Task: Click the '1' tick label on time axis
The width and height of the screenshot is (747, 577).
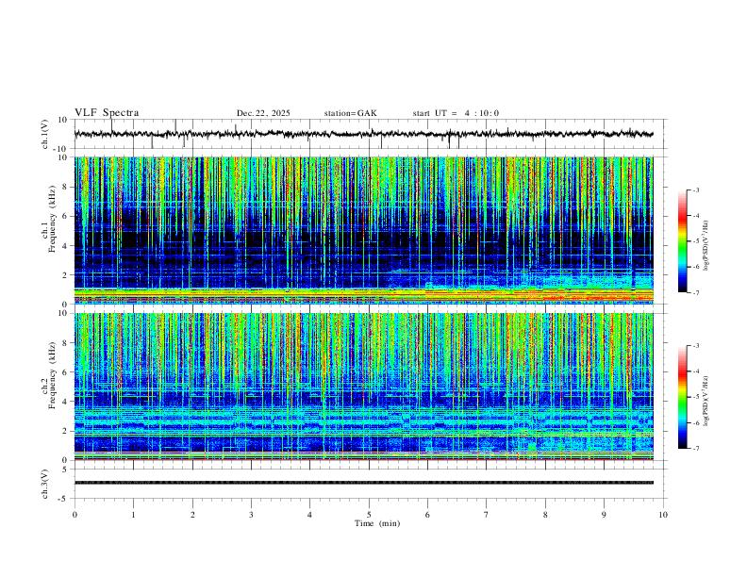Action: [x=133, y=515]
